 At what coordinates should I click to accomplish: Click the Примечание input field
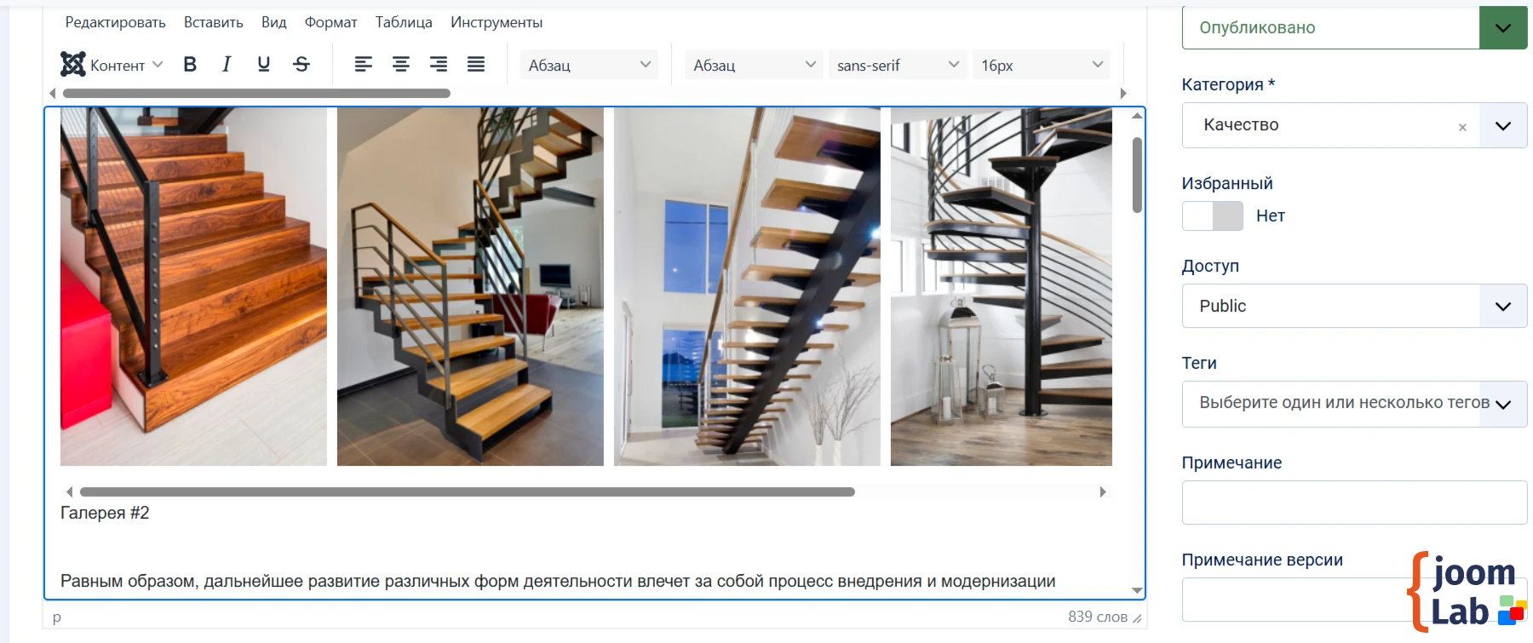(1354, 502)
